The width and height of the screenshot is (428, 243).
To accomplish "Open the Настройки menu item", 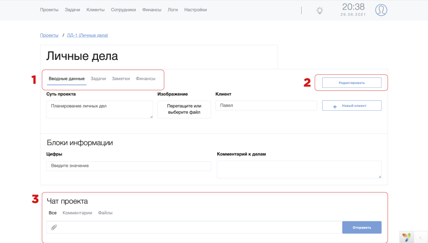I will point(195,10).
